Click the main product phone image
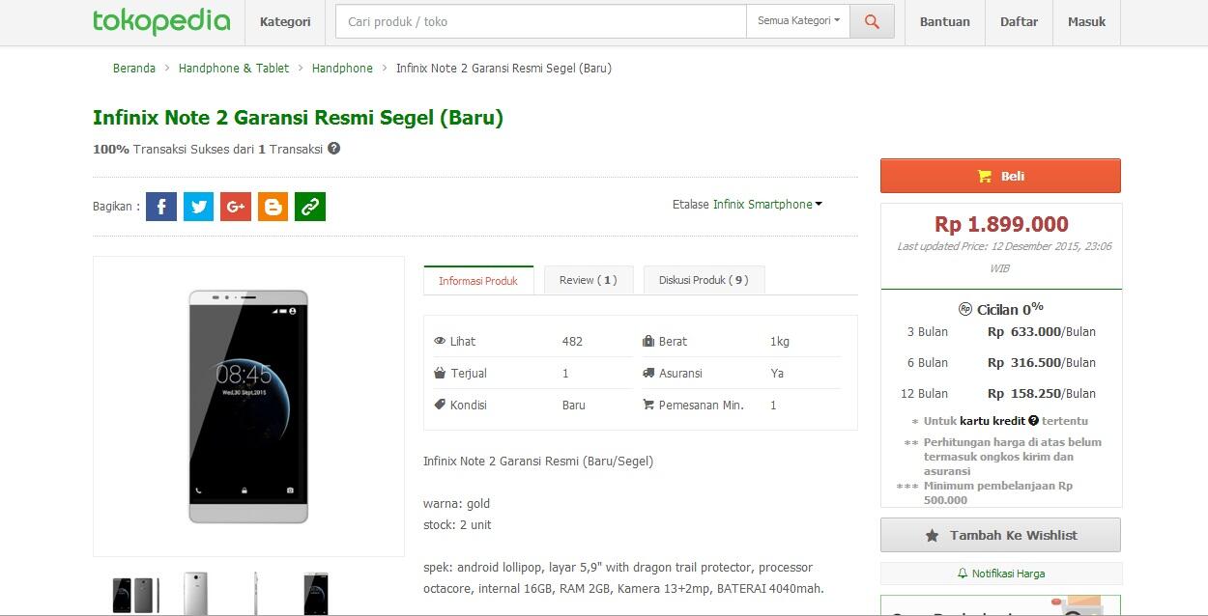 click(248, 406)
